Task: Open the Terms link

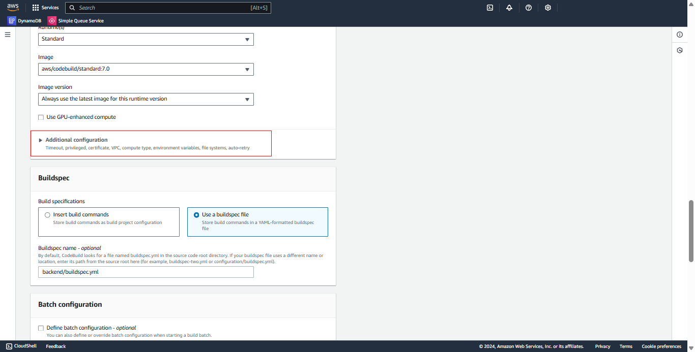Action: (x=626, y=346)
